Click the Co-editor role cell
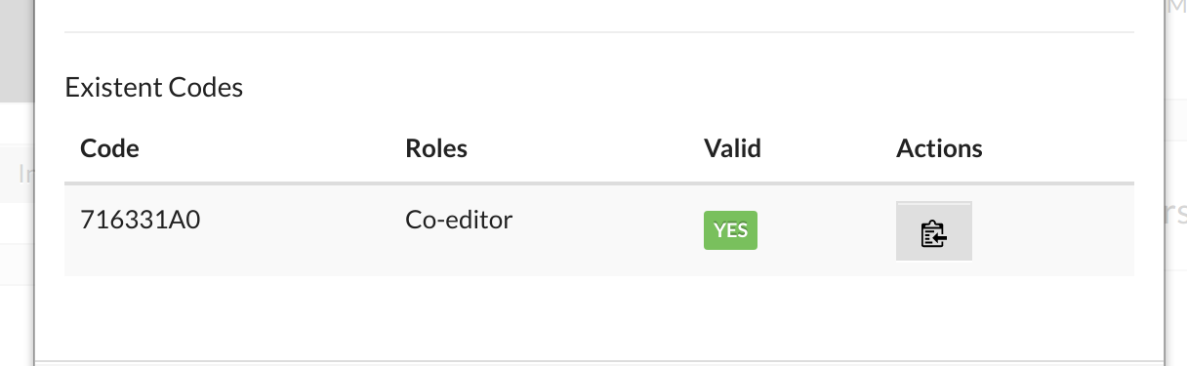The height and width of the screenshot is (366, 1187). click(459, 220)
